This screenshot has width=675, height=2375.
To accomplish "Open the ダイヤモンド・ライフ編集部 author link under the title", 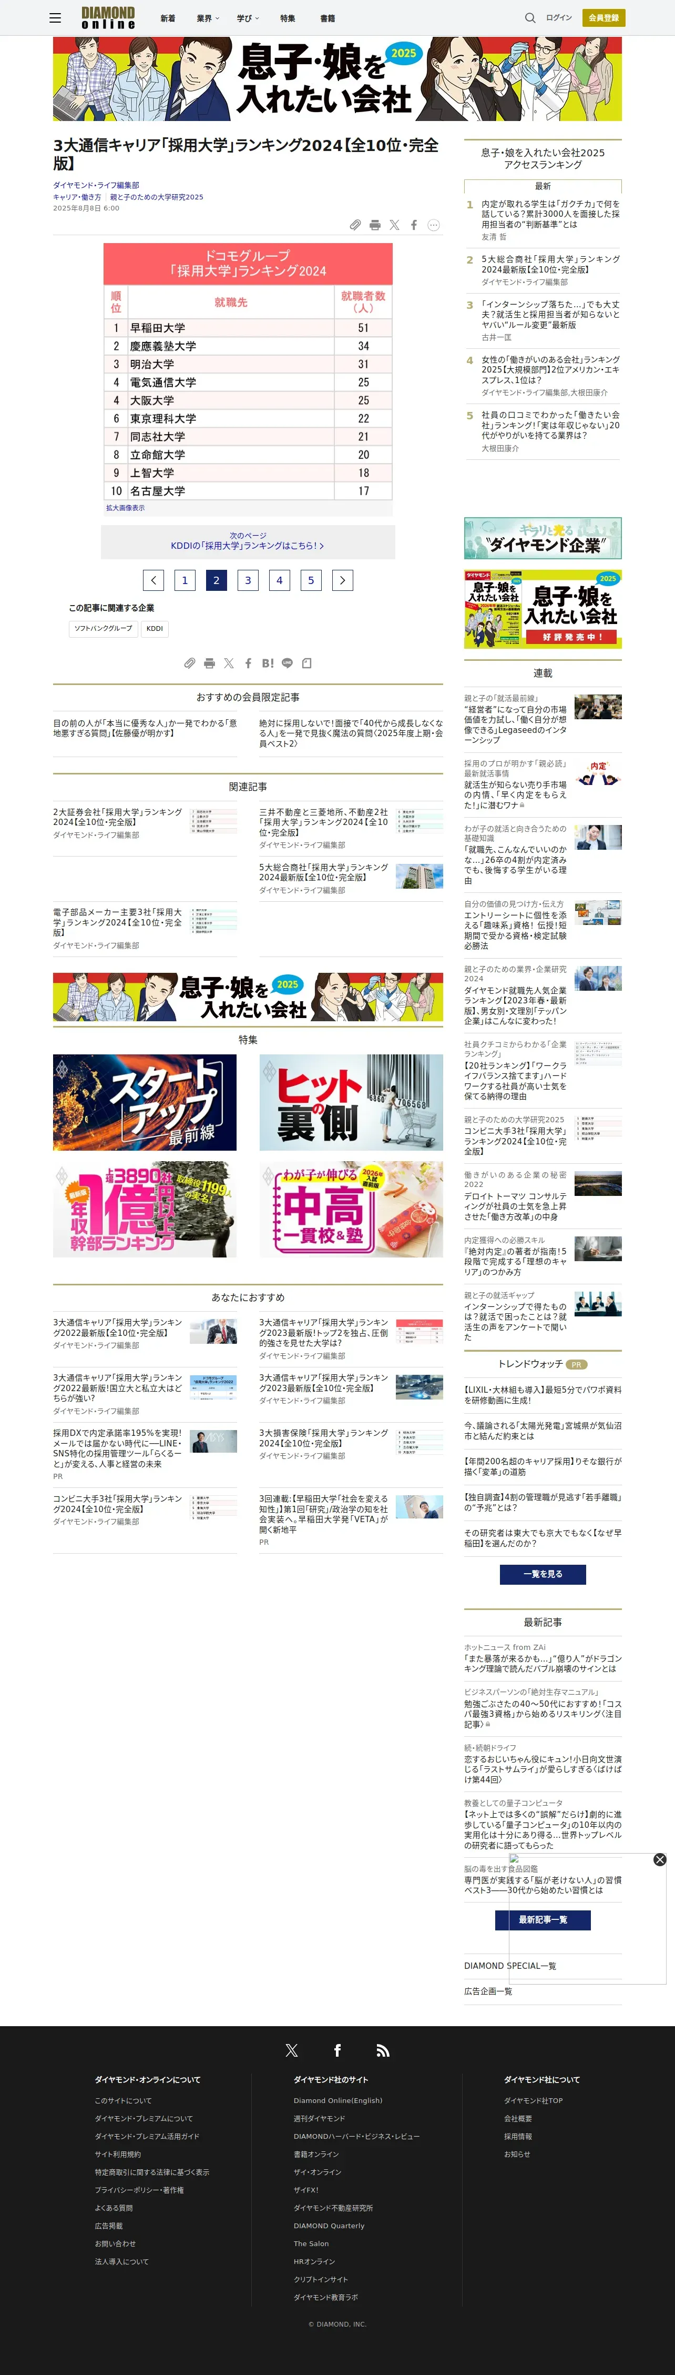I will coord(96,185).
